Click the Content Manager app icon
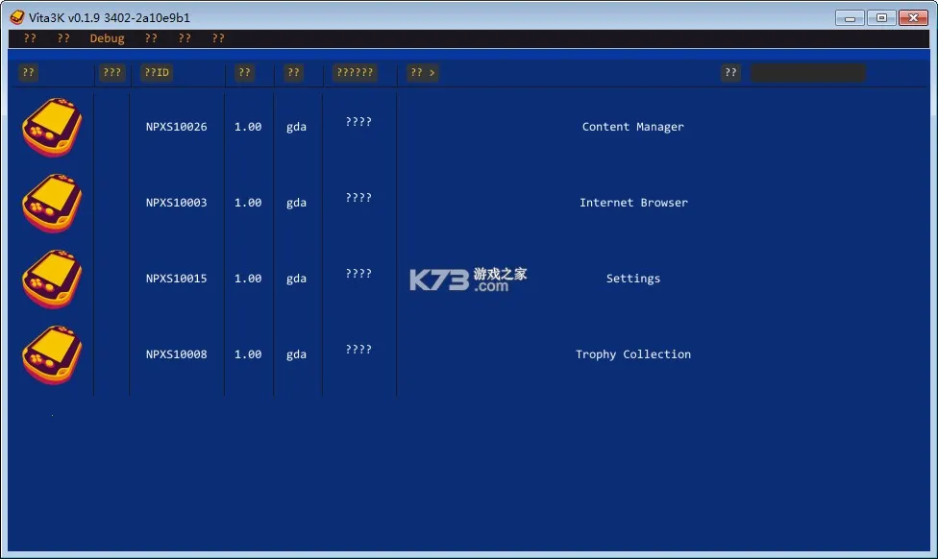 pyautogui.click(x=52, y=127)
